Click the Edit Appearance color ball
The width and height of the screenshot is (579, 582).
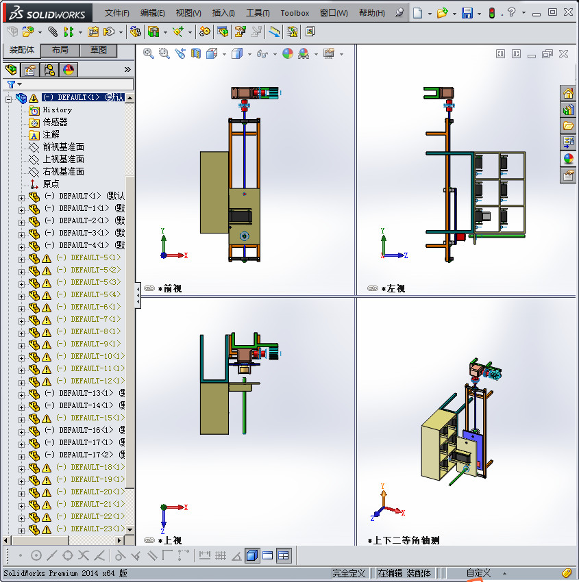tap(288, 54)
